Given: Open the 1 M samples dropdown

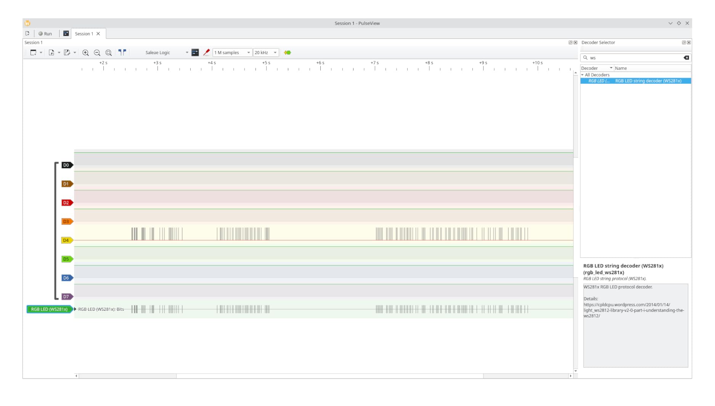Looking at the screenshot, I should pyautogui.click(x=248, y=53).
